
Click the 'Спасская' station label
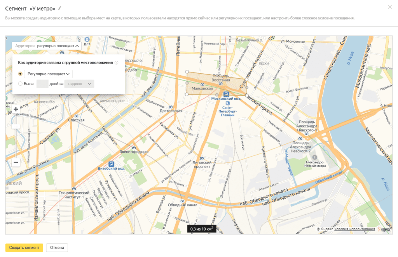76,120
